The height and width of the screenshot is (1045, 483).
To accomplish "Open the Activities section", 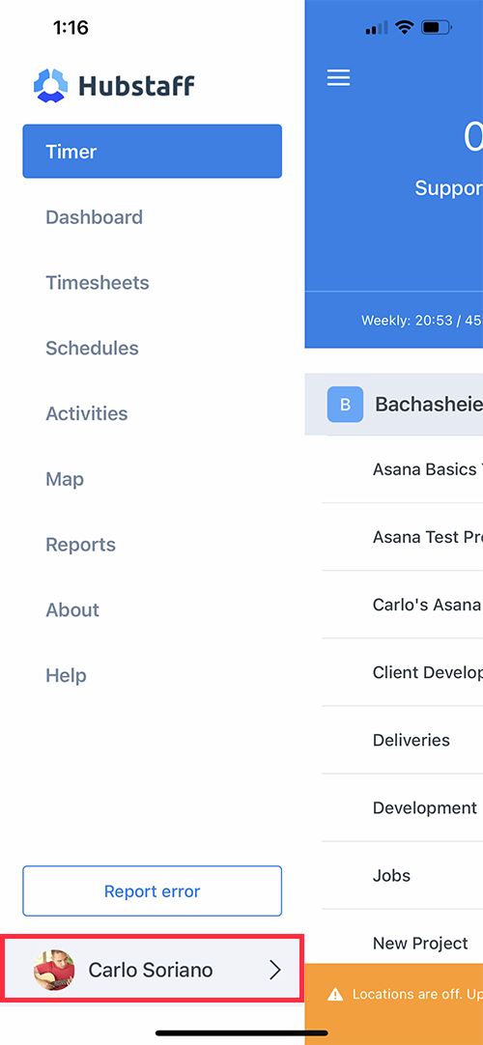I will pos(87,413).
